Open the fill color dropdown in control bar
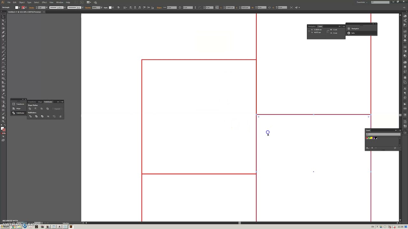This screenshot has width=408, height=229. click(19, 7)
